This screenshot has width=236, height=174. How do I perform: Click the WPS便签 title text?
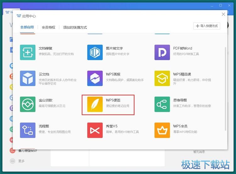(113, 101)
